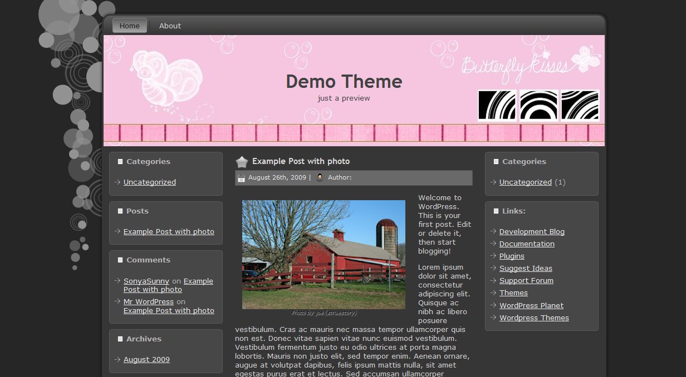
Task: Click the right black swirl pattern thumbnail
Action: coord(580,105)
